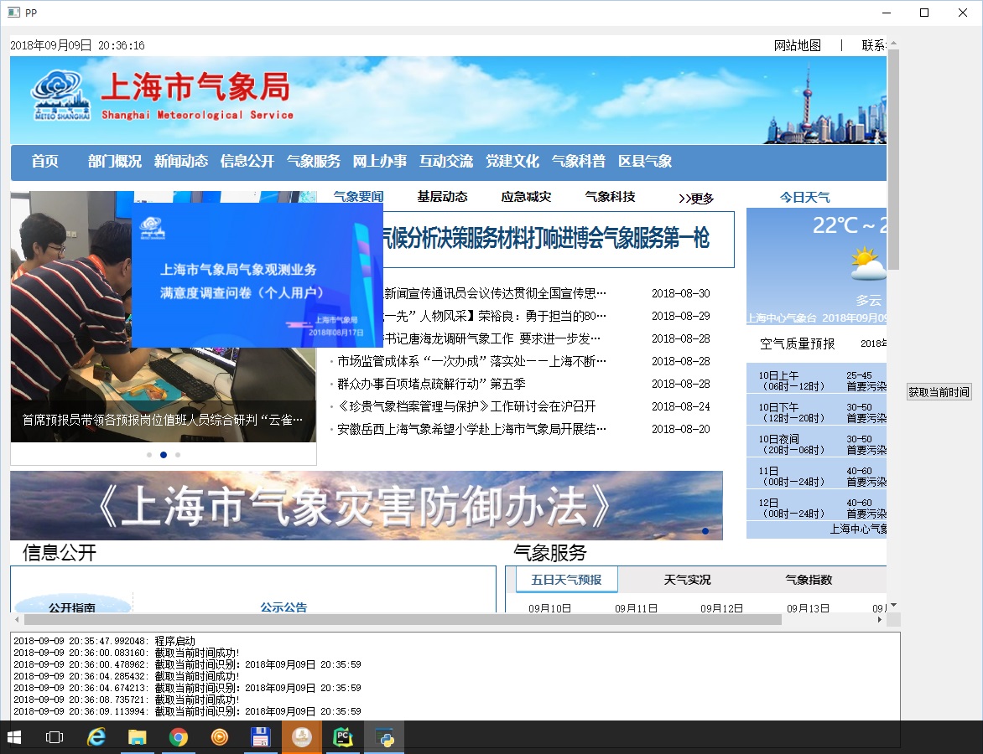Open the survey questionnaire popup image
The width and height of the screenshot is (983, 754).
[257, 275]
